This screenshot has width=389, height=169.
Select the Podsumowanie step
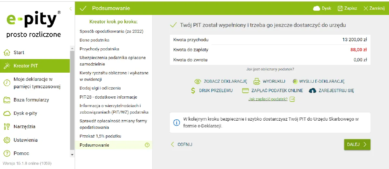[113, 145]
